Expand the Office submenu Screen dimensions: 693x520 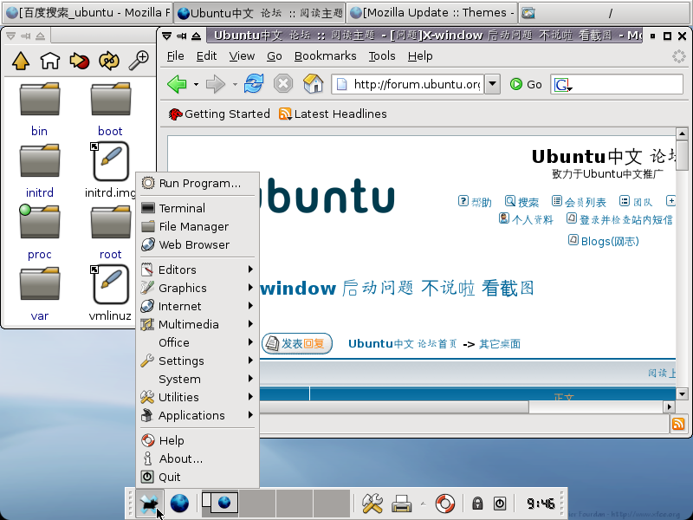198,342
